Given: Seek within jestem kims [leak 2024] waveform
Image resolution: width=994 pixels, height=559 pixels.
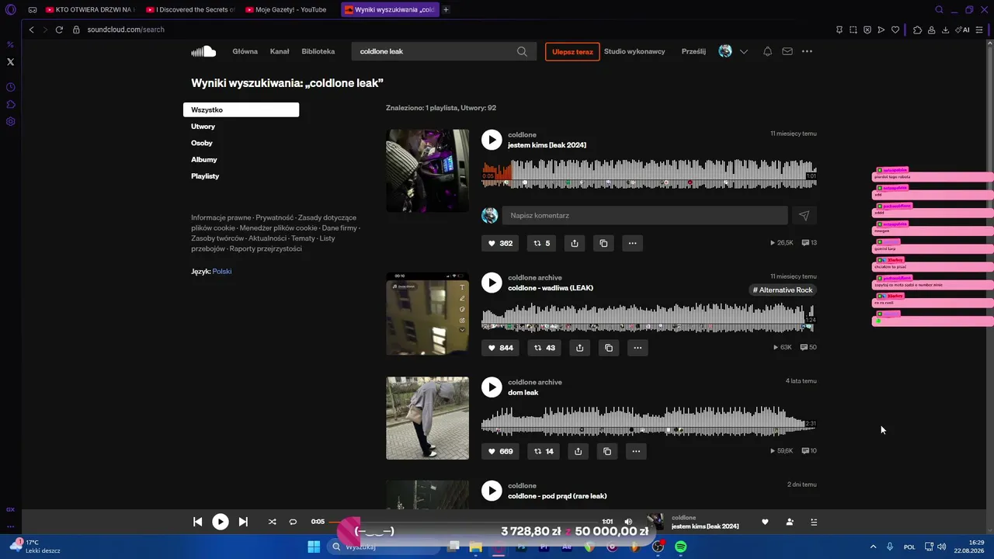Looking at the screenshot, I should (x=649, y=172).
